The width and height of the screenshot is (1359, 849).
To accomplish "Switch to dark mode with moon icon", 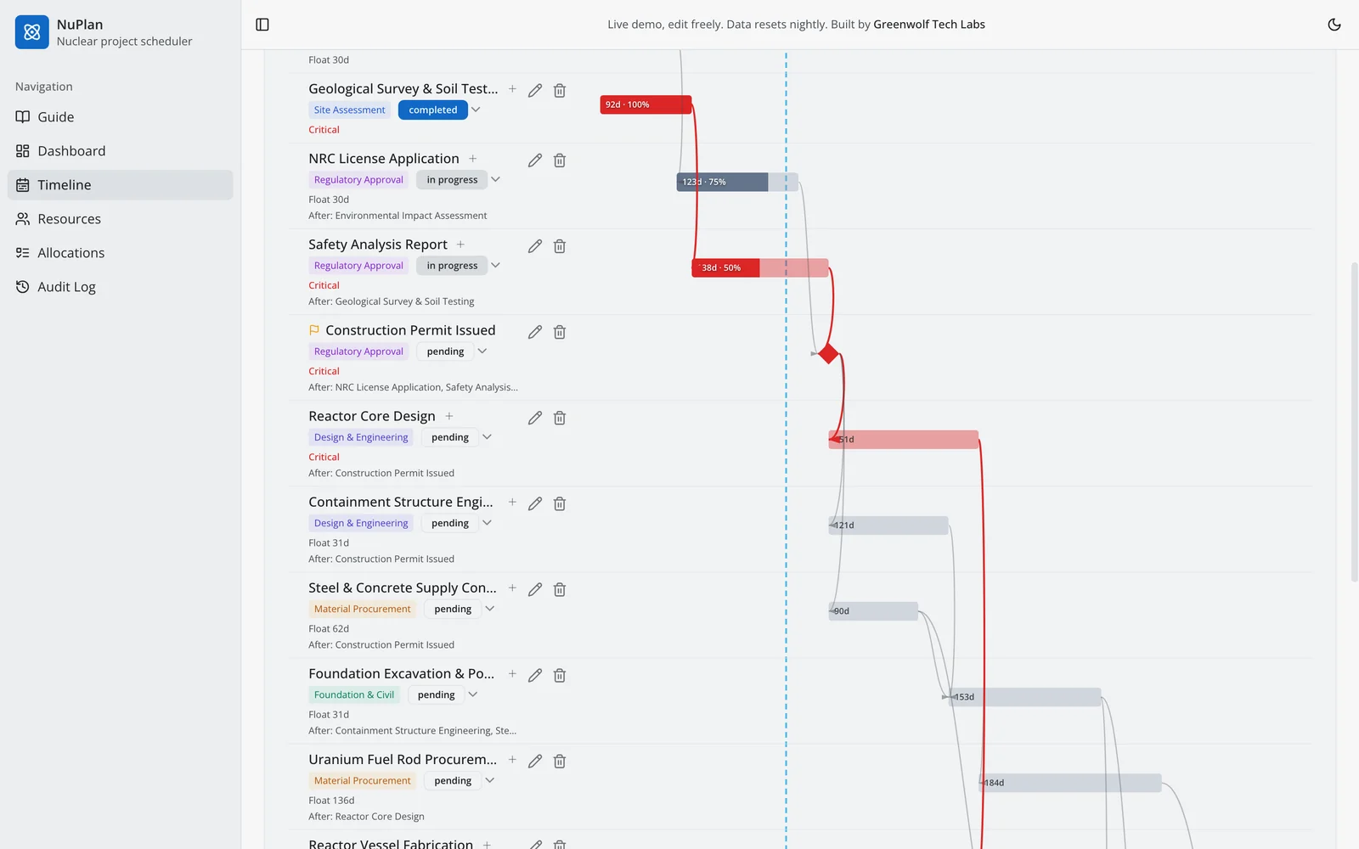I will [1334, 25].
